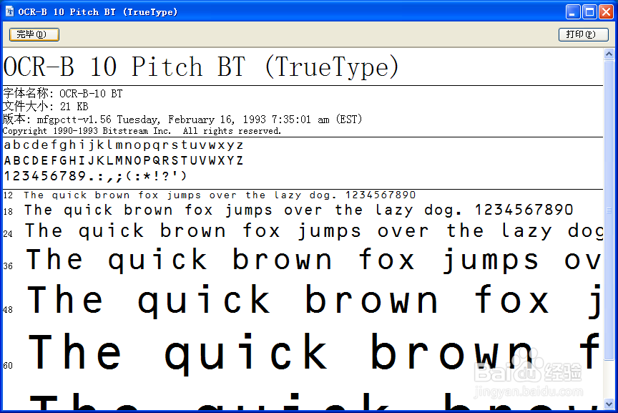Click the size label 48
The image size is (618, 413).
point(8,310)
